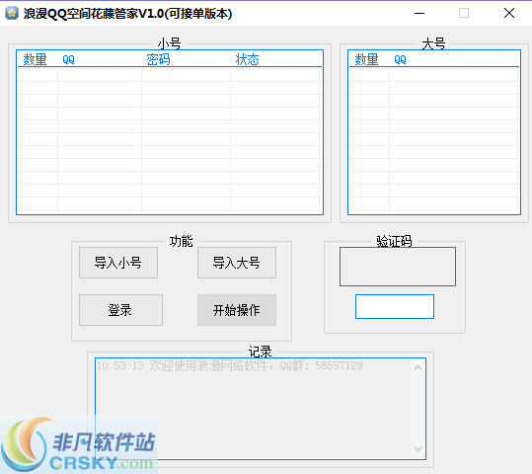Click the 导入小号 button
Viewport: 532px width, 474px height.
118,263
